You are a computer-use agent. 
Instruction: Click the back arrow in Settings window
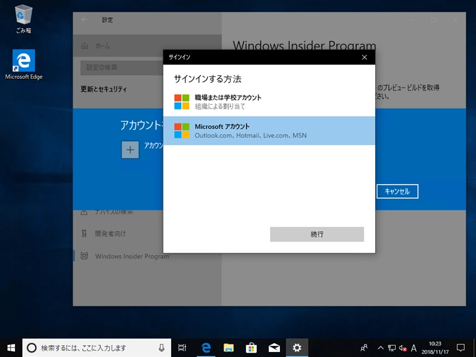[x=84, y=20]
